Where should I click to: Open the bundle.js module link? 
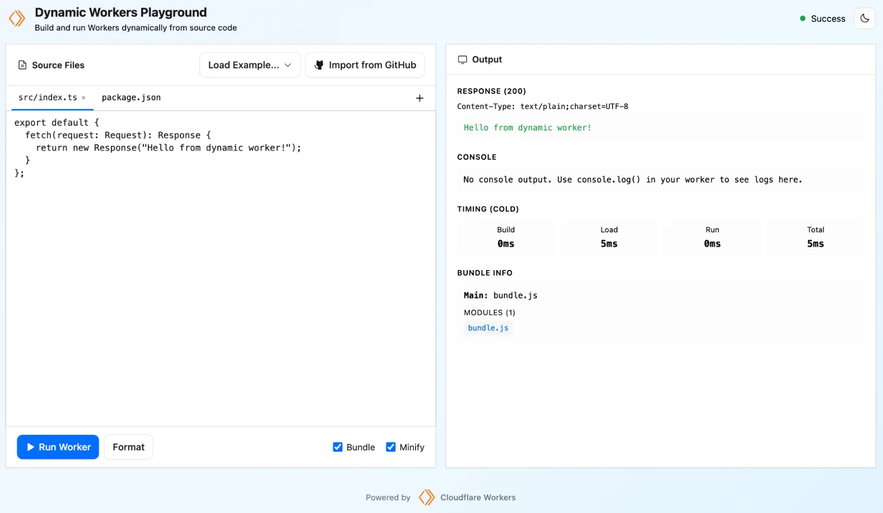[488, 328]
